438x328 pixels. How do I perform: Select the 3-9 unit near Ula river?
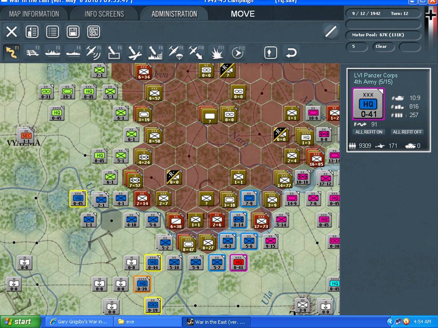(303, 306)
